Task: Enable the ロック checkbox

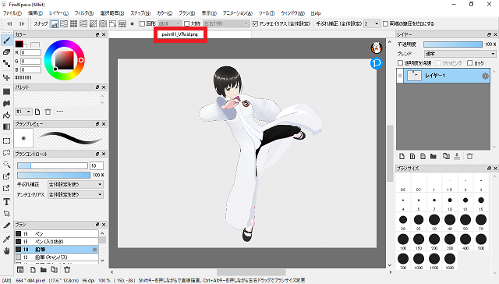Action: [469, 63]
